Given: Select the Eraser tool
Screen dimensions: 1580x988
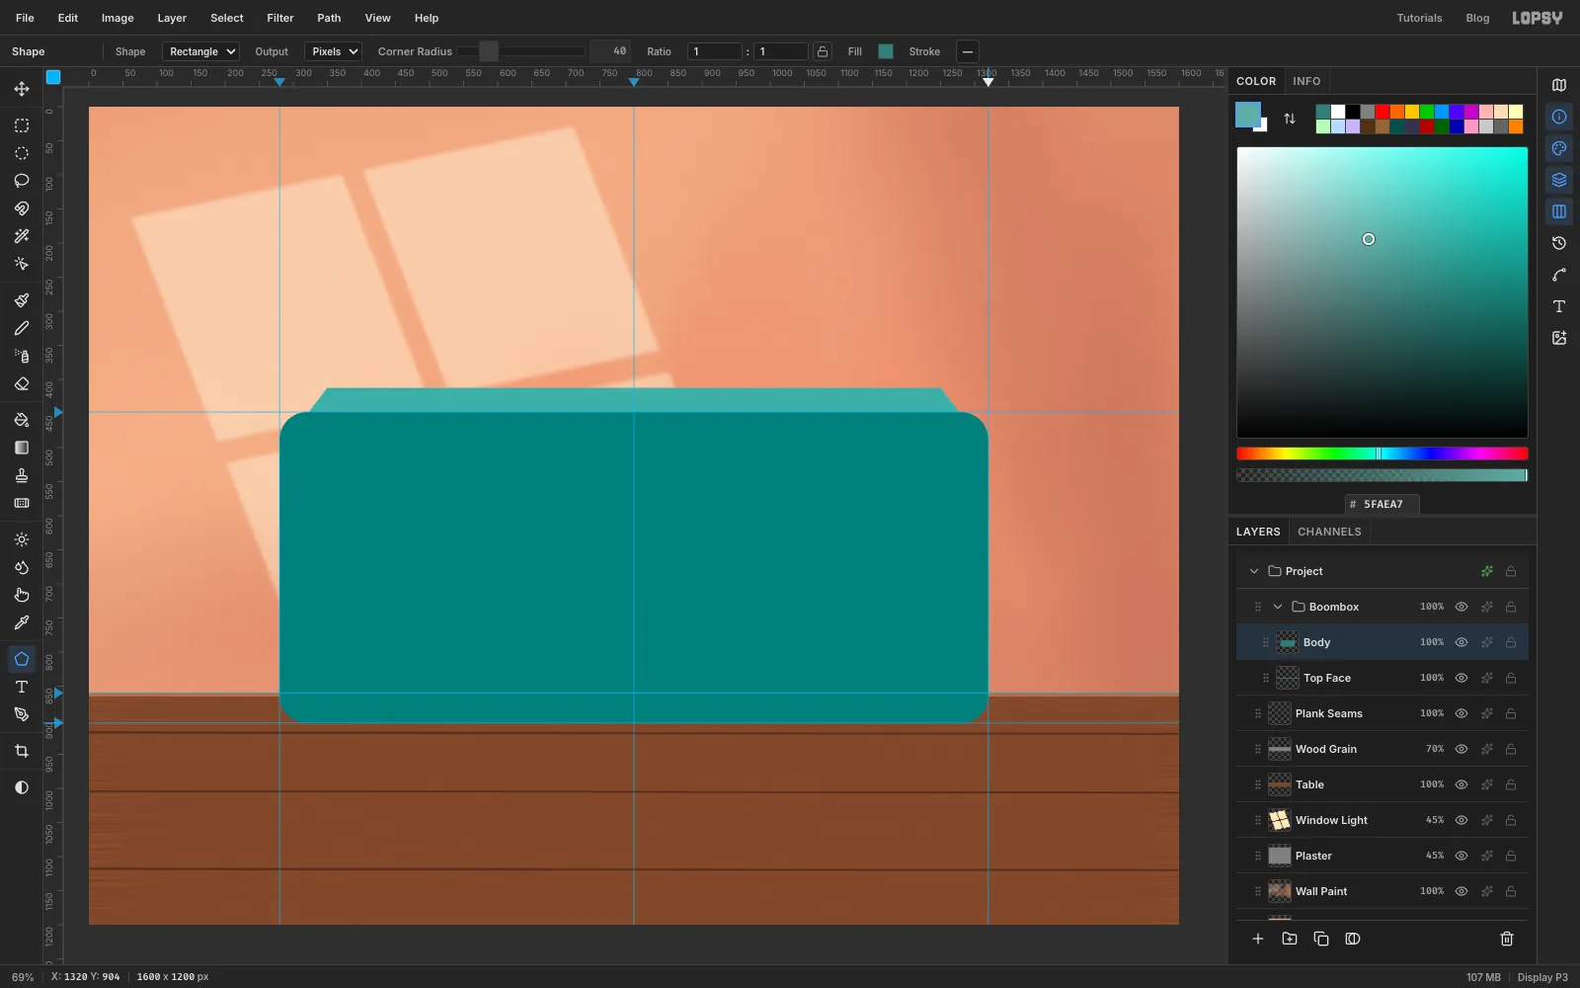Looking at the screenshot, I should (22, 383).
